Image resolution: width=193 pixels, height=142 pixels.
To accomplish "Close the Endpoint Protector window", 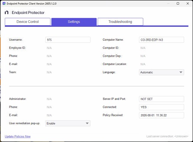I will 188,4.
